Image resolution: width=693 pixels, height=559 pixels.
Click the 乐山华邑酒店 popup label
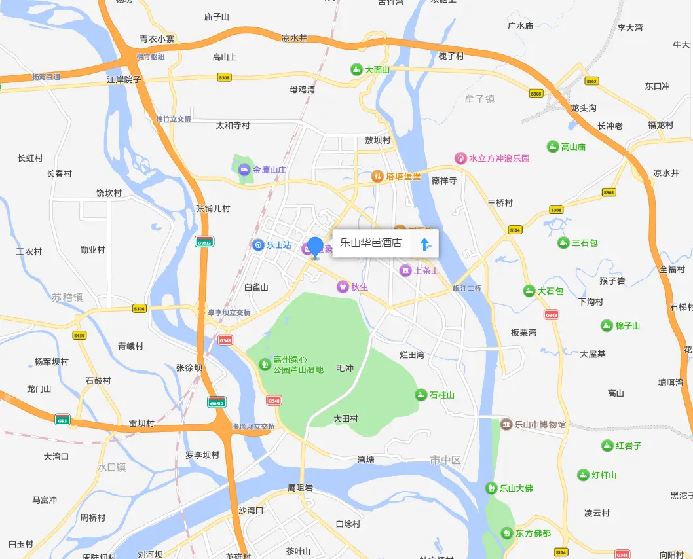point(371,242)
